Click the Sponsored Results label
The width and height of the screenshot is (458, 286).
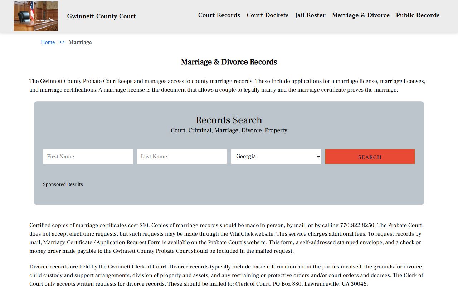coord(63,184)
